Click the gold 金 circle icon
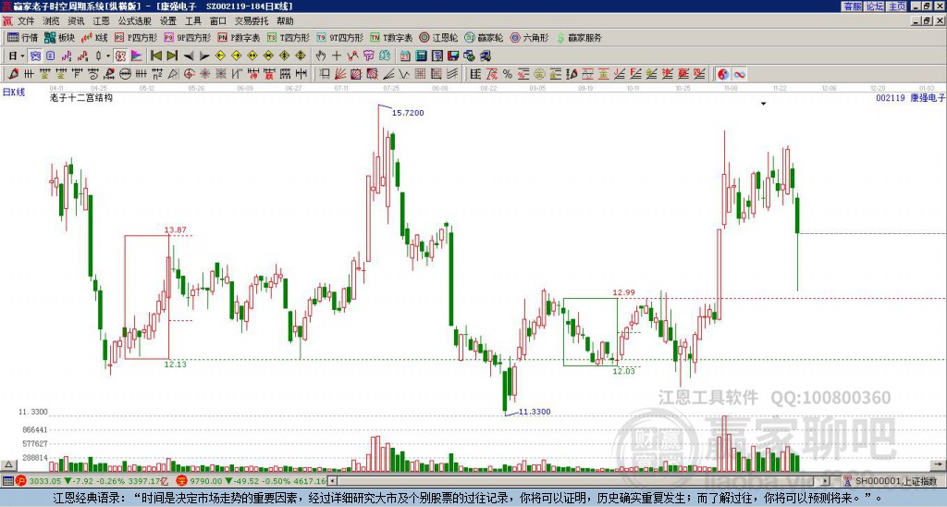The width and height of the screenshot is (947, 507). coord(539,74)
